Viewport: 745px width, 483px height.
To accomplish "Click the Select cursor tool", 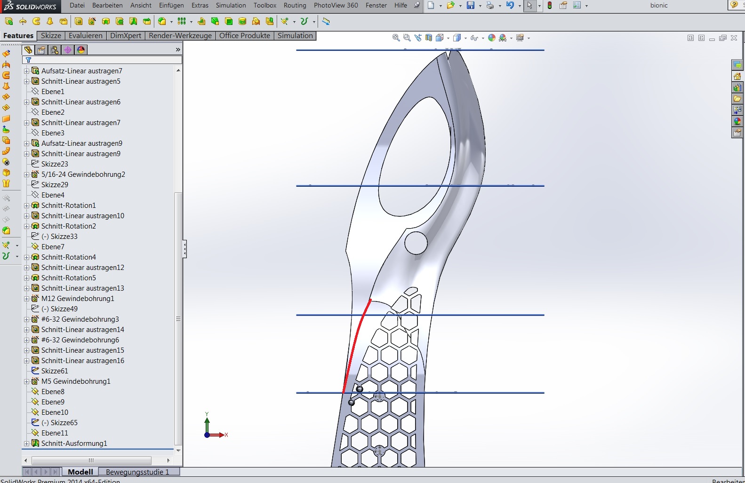I will (x=530, y=6).
